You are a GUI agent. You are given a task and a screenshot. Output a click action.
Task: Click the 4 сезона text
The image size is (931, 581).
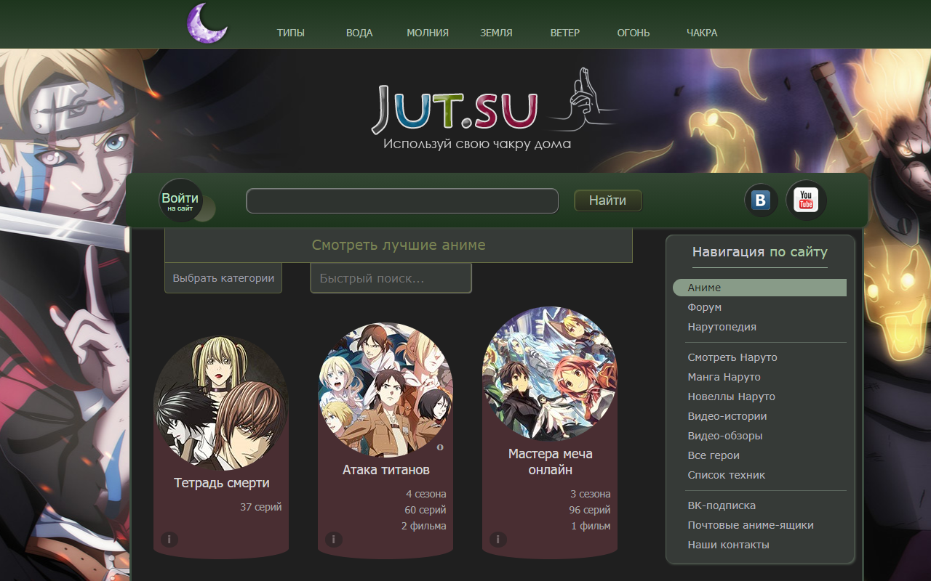(426, 494)
